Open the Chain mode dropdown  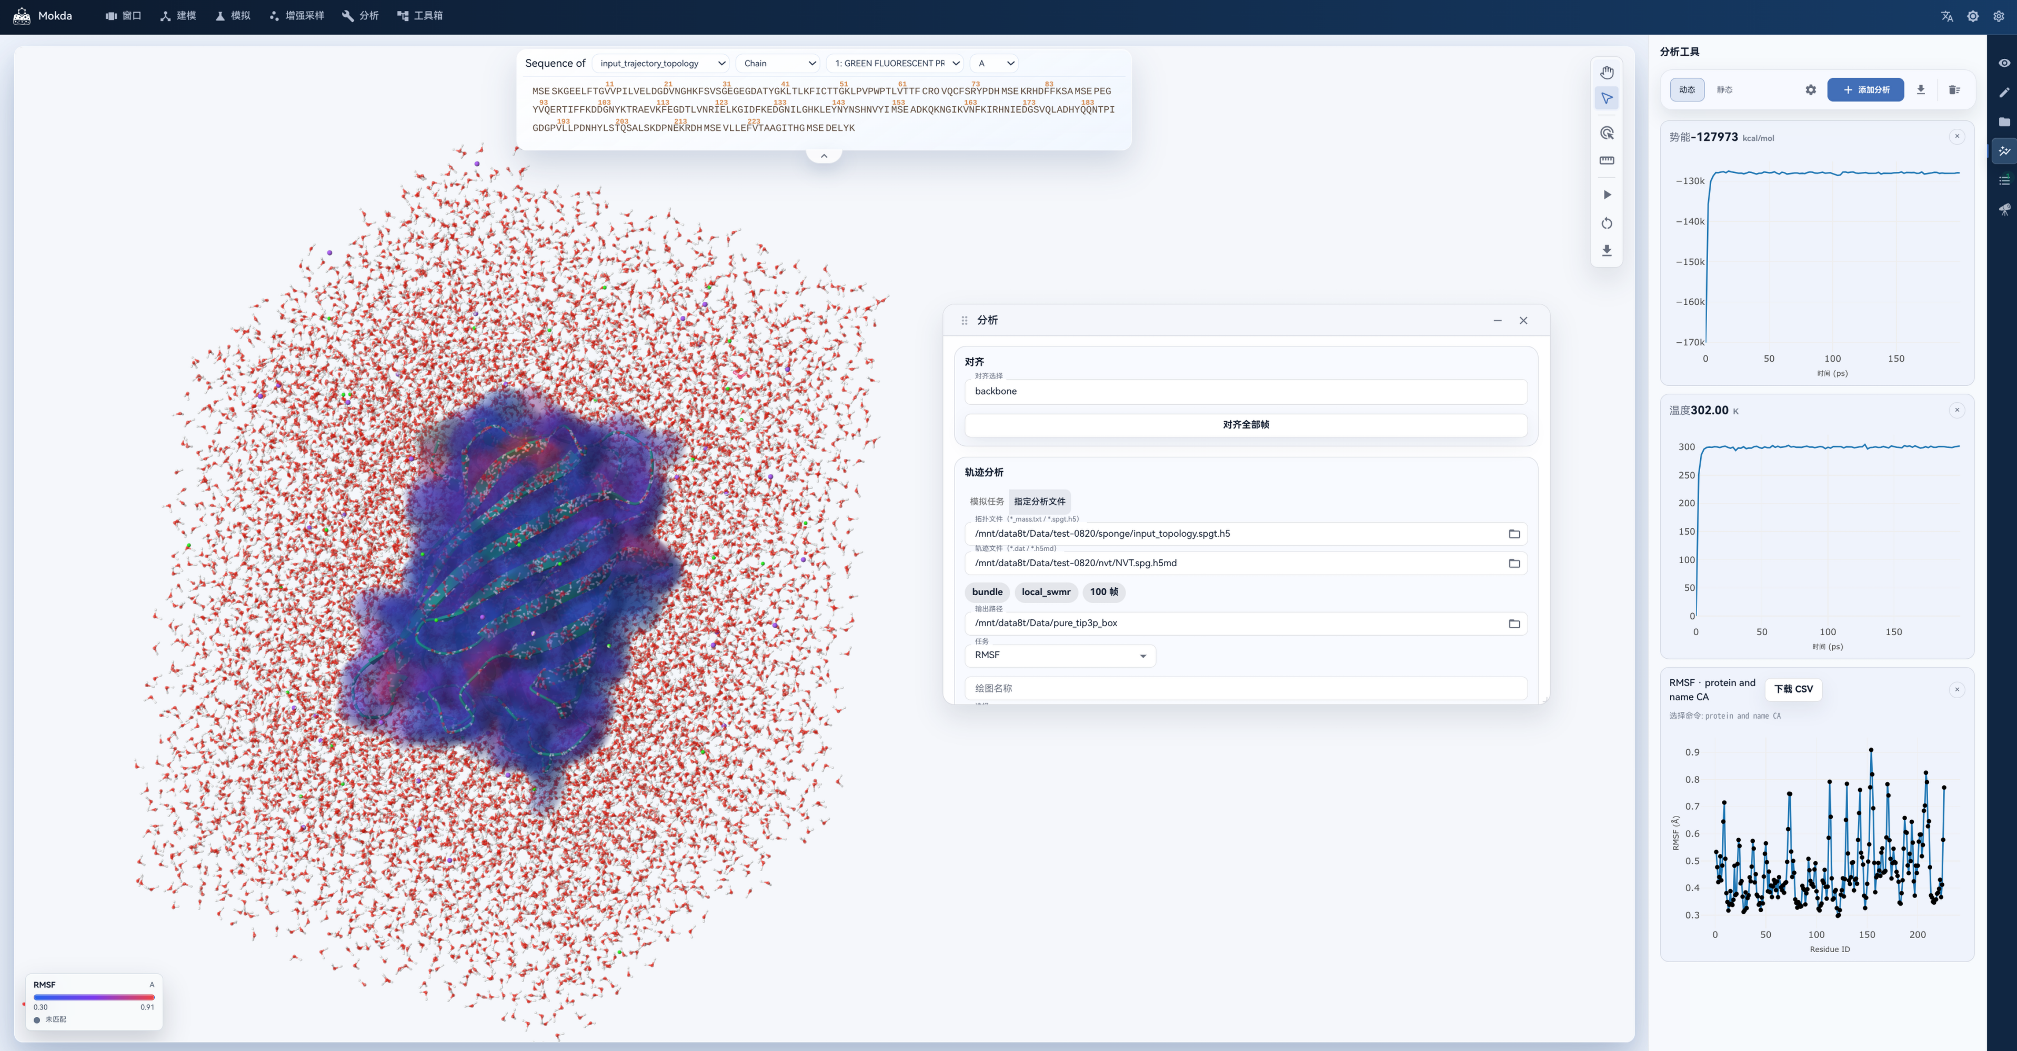[x=778, y=64]
